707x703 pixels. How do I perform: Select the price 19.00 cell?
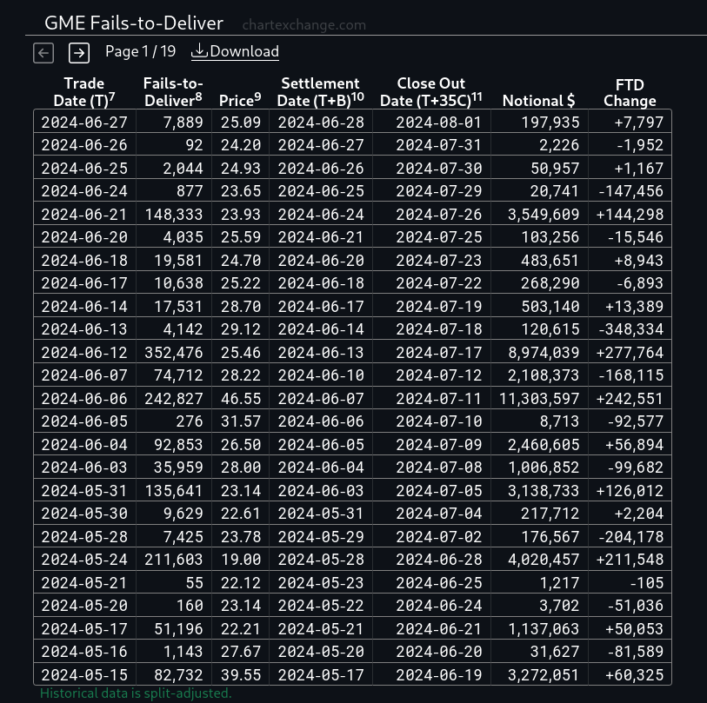pyautogui.click(x=240, y=560)
